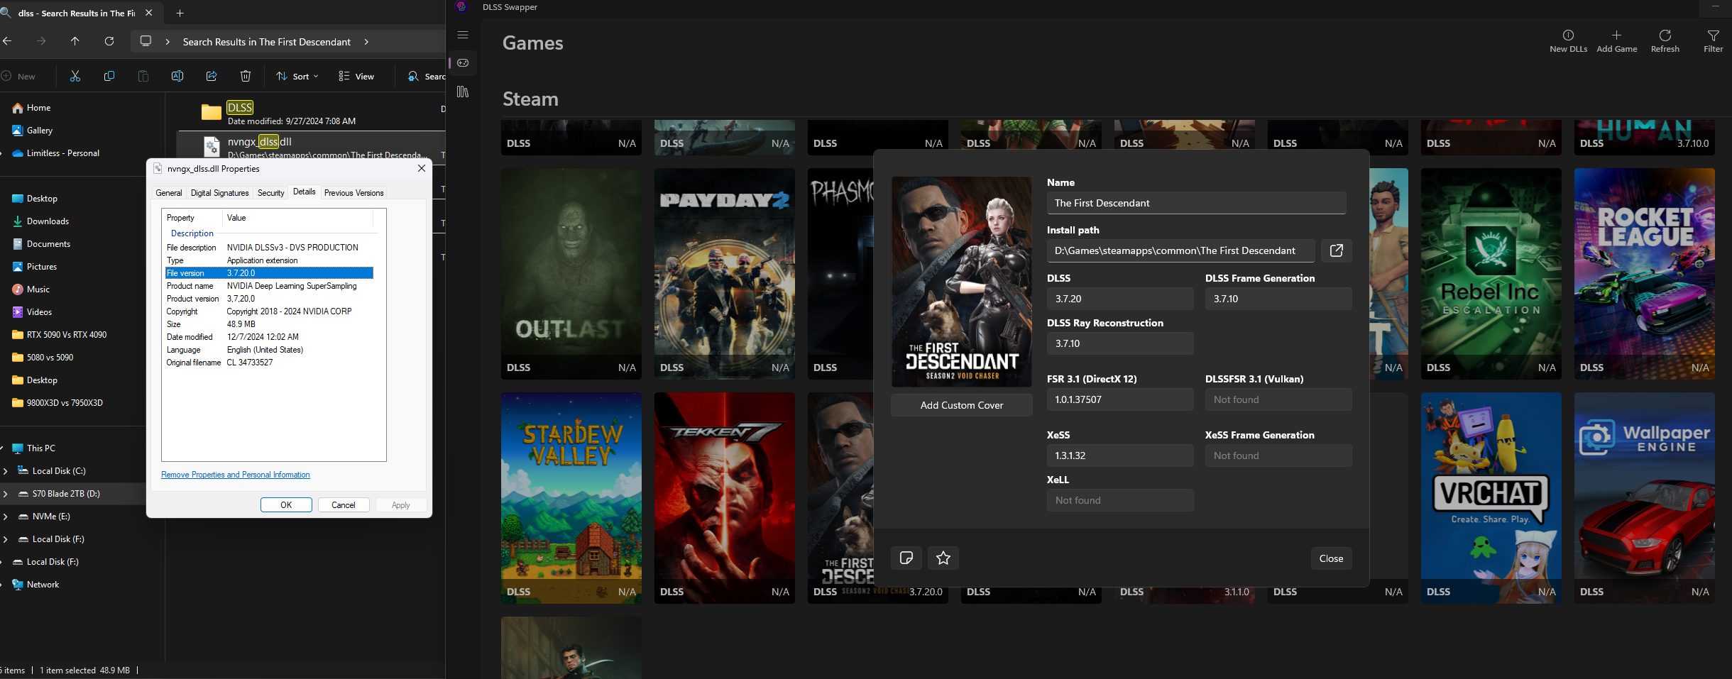Click DLSS Ray Reconstruction 3.7.10 box
This screenshot has height=679, width=1732.
(x=1119, y=343)
